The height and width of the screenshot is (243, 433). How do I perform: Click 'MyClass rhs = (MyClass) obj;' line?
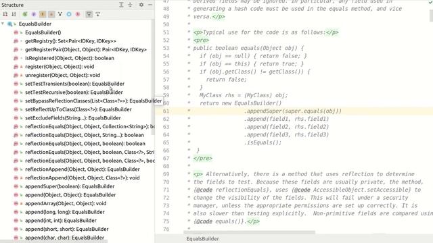[x=244, y=95]
